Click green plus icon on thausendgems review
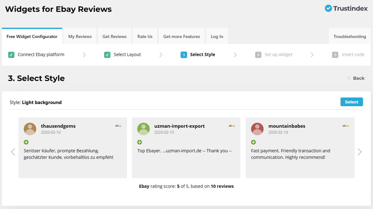This screenshot has width=373, height=209. point(26,142)
